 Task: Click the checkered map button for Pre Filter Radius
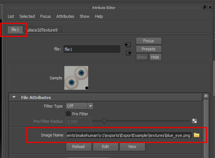point(195,121)
